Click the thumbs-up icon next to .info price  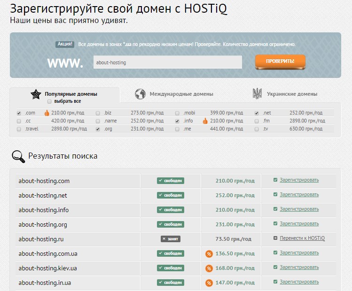pyautogui.click(x=205, y=121)
